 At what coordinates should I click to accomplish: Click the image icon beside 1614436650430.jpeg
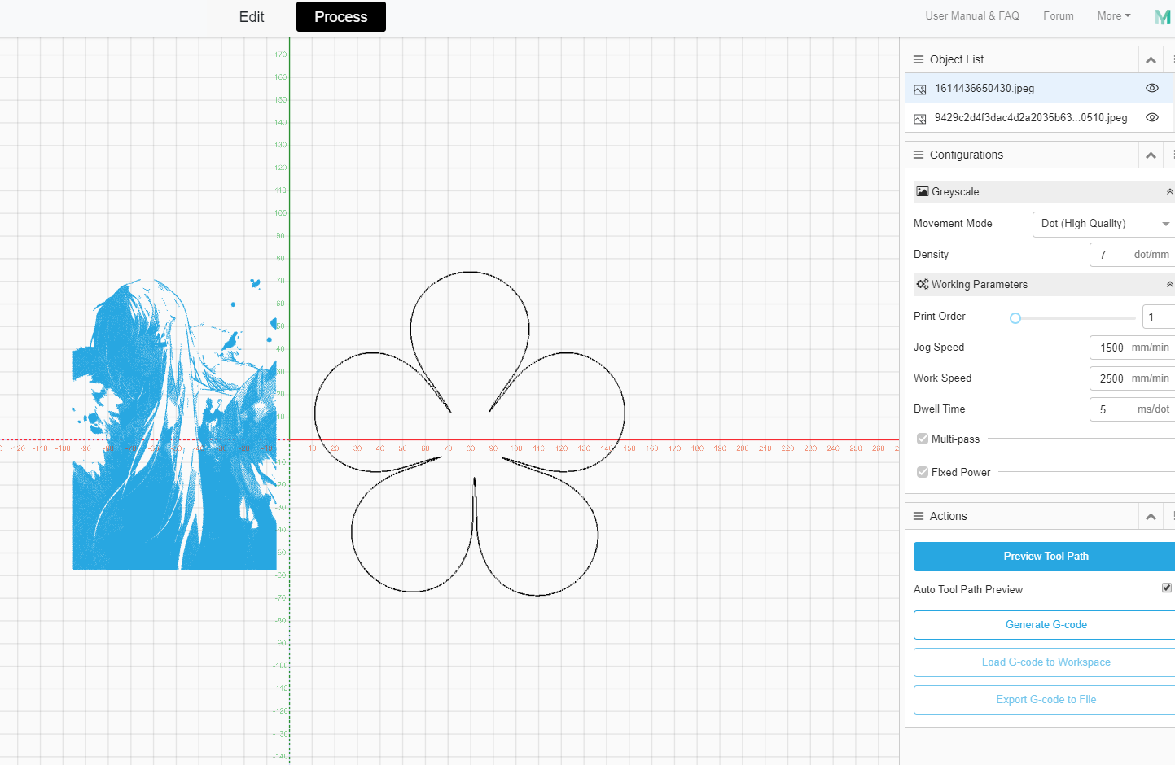coord(920,90)
